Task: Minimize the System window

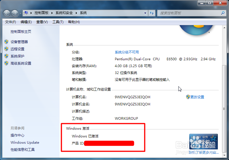Action: click(202, 3)
